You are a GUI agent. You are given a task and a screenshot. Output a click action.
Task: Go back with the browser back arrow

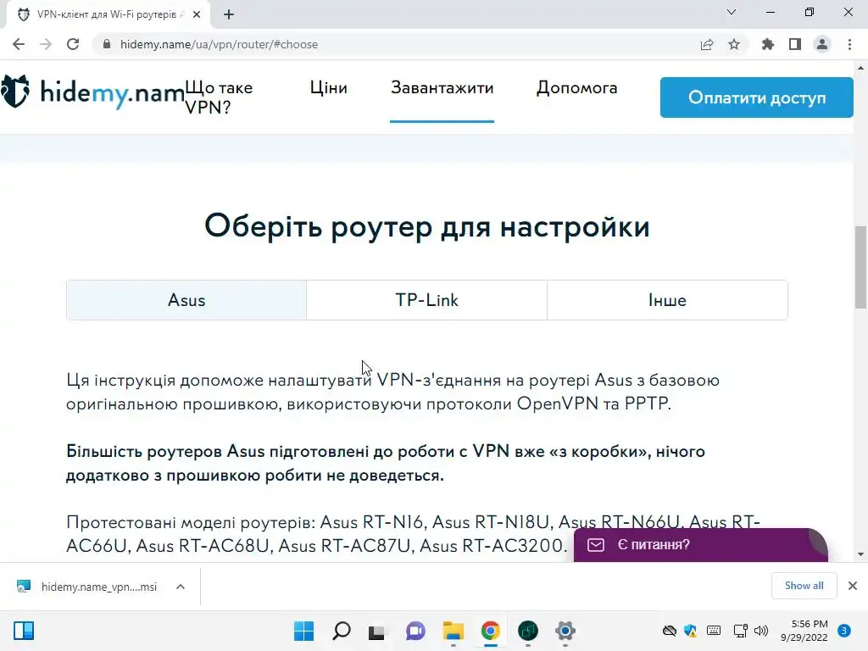(x=19, y=44)
